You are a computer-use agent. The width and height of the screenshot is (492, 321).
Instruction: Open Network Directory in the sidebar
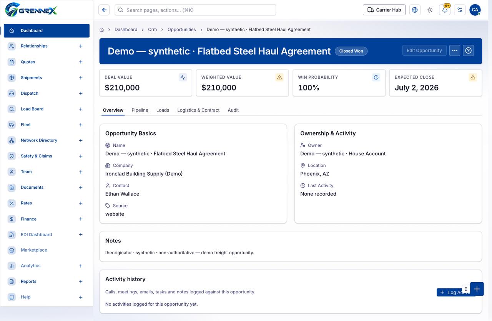47,140
